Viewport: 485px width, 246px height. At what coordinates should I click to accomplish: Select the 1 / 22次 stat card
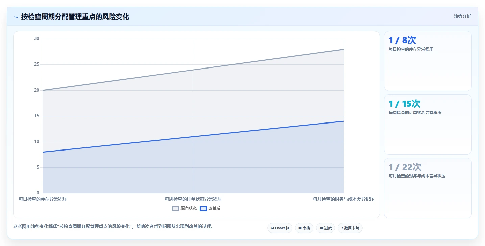(428, 188)
